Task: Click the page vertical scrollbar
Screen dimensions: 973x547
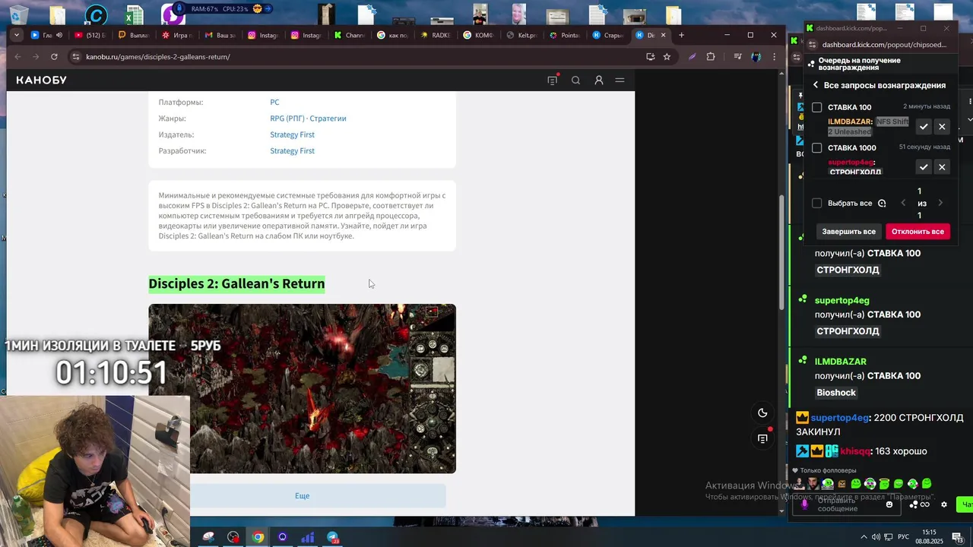Action: [x=782, y=251]
